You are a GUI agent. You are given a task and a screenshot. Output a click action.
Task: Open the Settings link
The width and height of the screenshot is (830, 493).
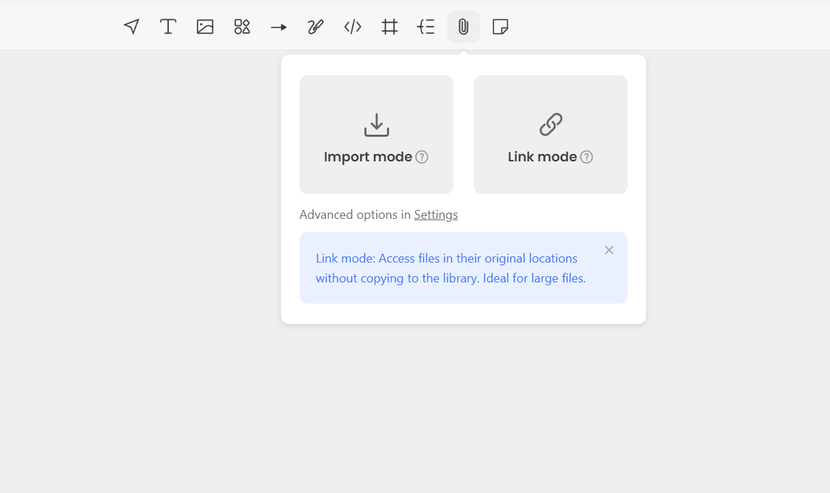(x=436, y=215)
